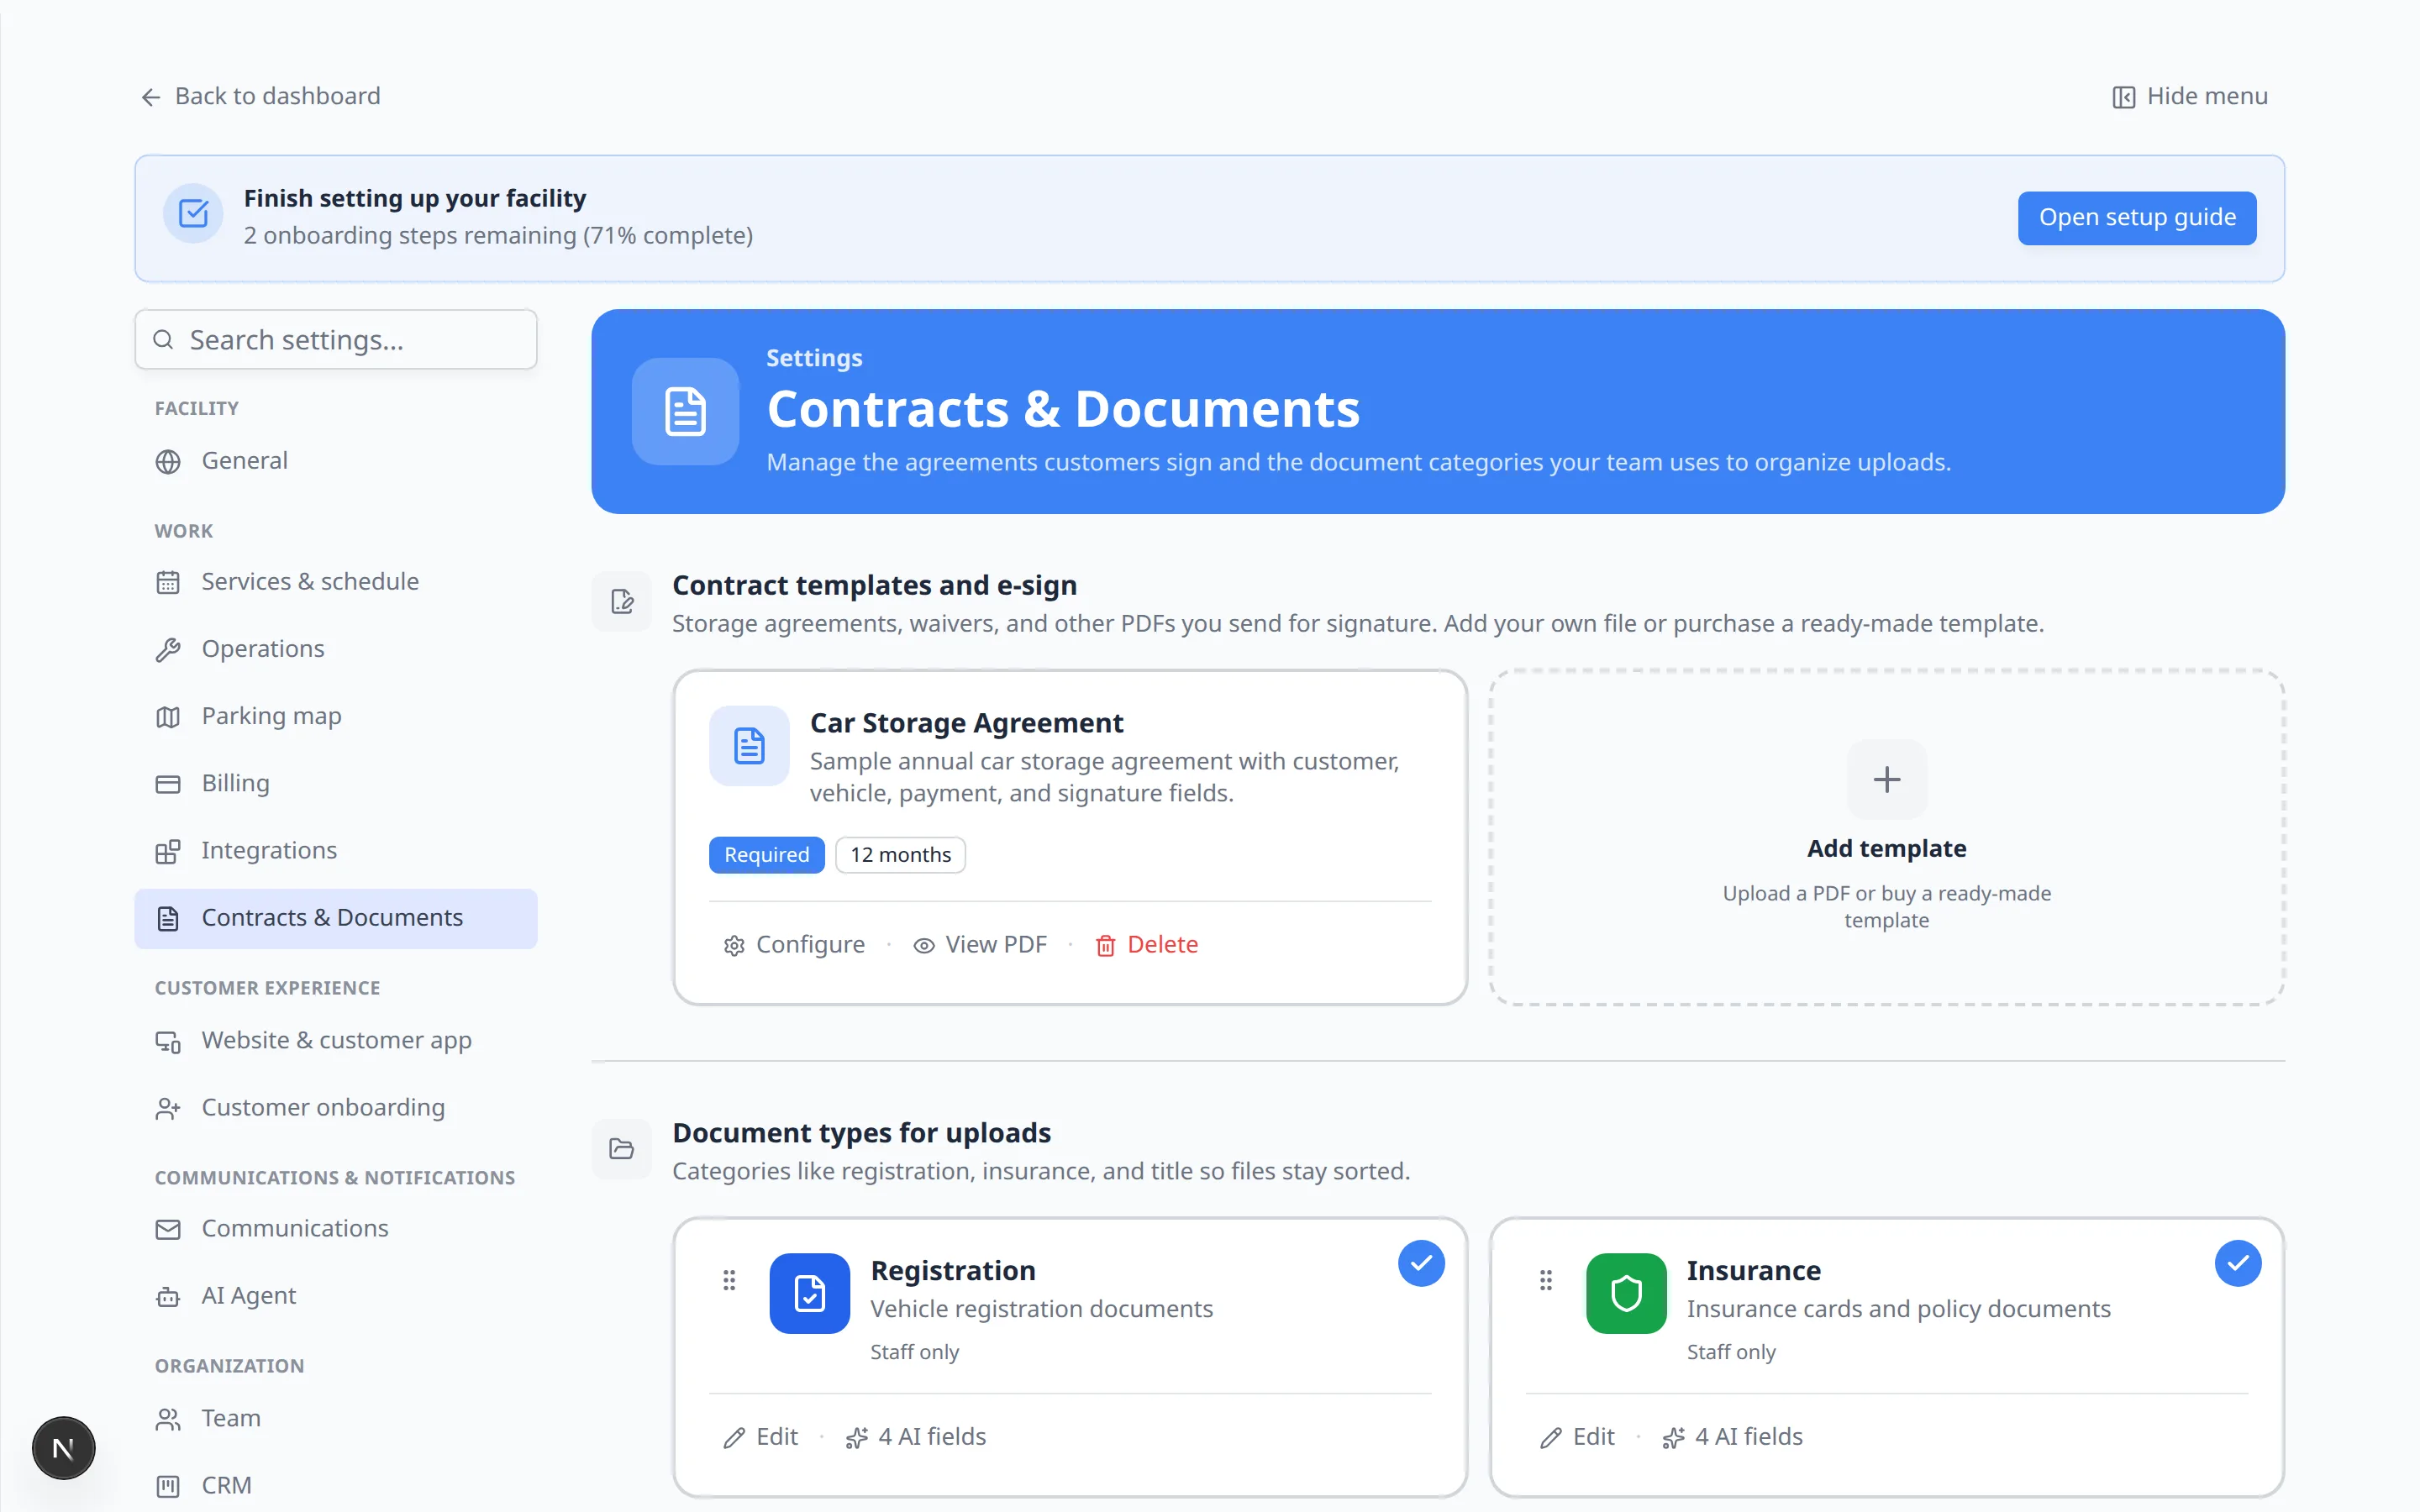This screenshot has height=1512, width=2420.
Task: Click the Communications envelope icon
Action: [x=168, y=1229]
